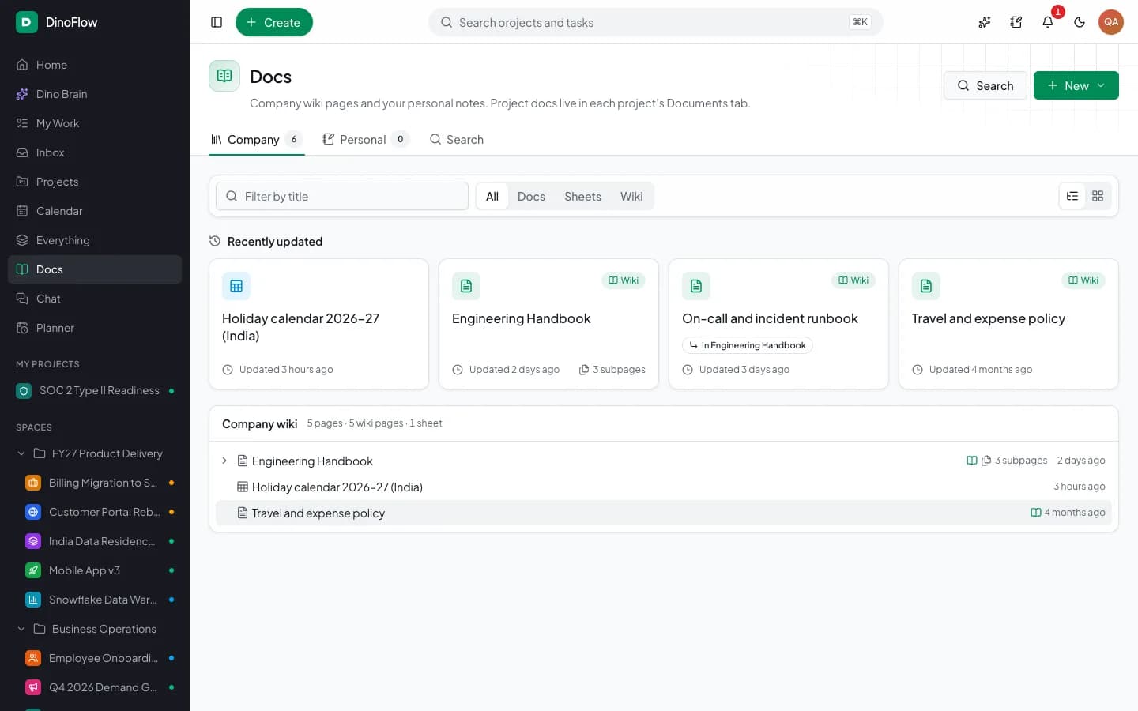
Task: Open the Search tab
Action: (x=457, y=140)
